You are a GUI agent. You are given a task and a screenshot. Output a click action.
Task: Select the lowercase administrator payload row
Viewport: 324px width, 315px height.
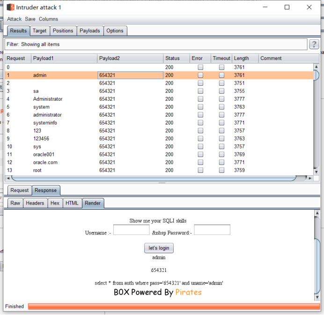[159, 115]
